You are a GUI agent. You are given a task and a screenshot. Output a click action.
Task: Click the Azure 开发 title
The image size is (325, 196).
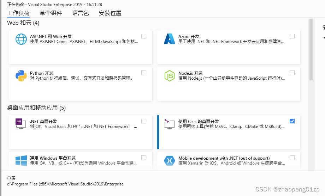coord(189,36)
